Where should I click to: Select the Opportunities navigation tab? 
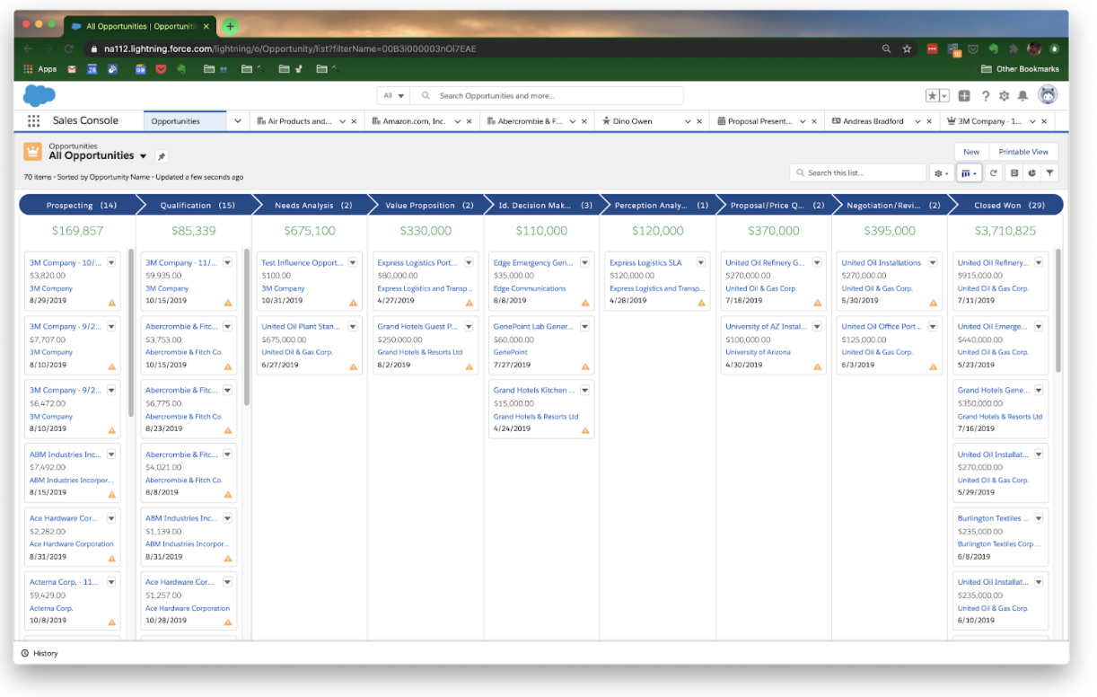(x=184, y=121)
